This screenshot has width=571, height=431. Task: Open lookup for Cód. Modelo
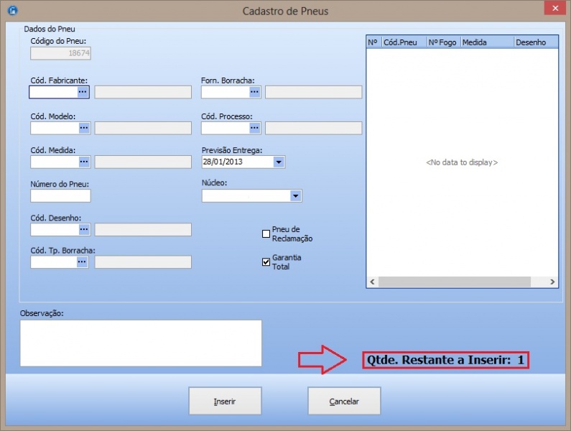coord(83,128)
